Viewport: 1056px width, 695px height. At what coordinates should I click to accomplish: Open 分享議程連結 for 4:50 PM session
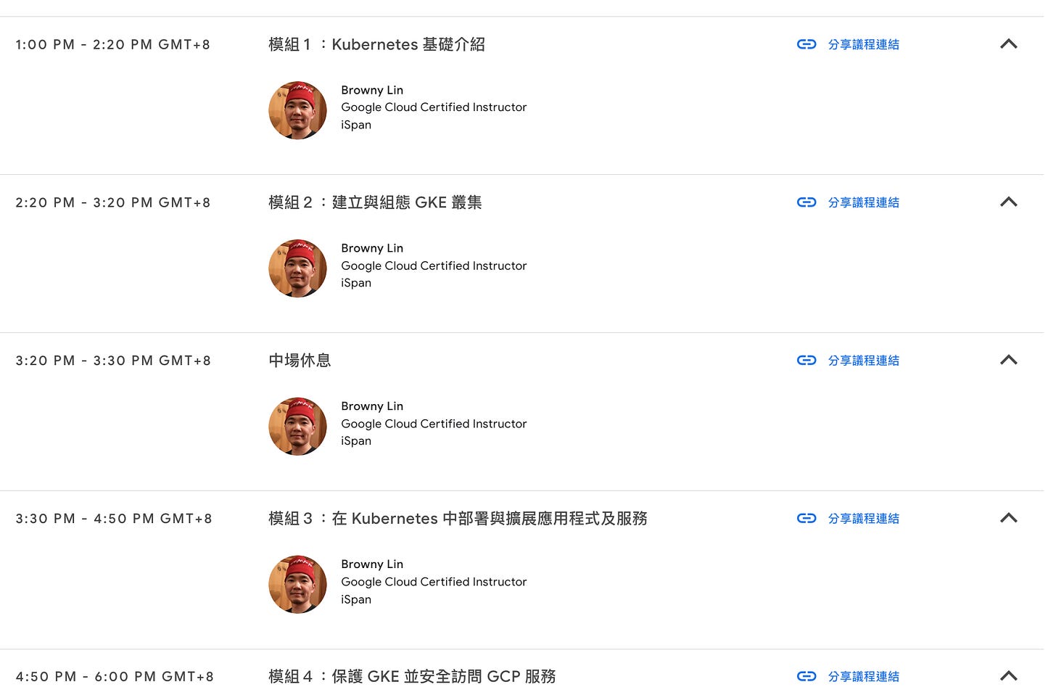[863, 676]
